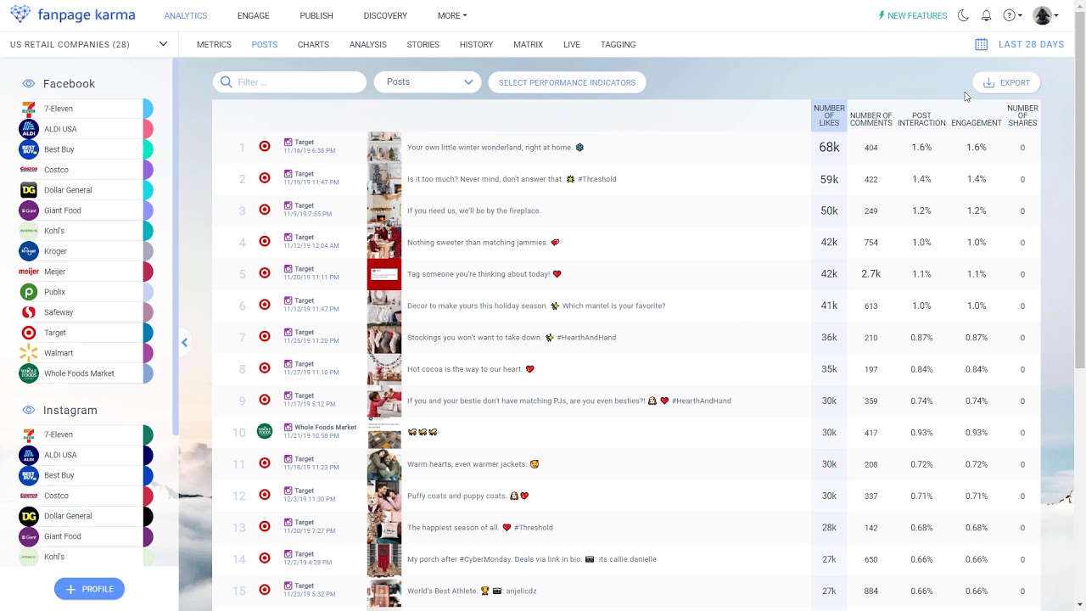Open the user avatar menu
The image size is (1086, 611).
point(1045,15)
